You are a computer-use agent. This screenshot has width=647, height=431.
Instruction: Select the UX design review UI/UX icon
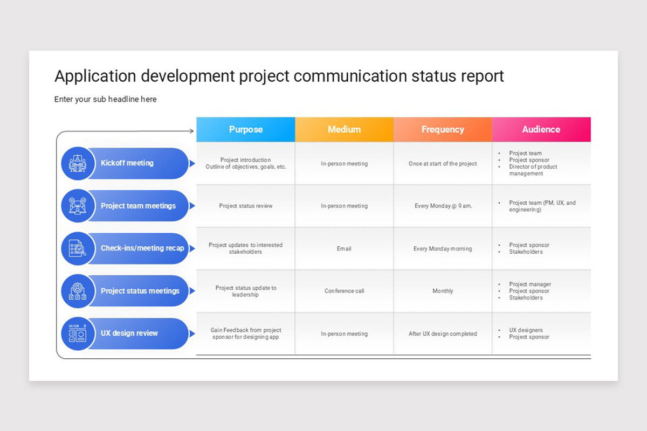[x=78, y=333]
